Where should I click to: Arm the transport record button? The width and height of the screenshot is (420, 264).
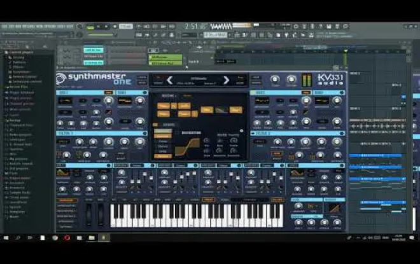[115, 27]
